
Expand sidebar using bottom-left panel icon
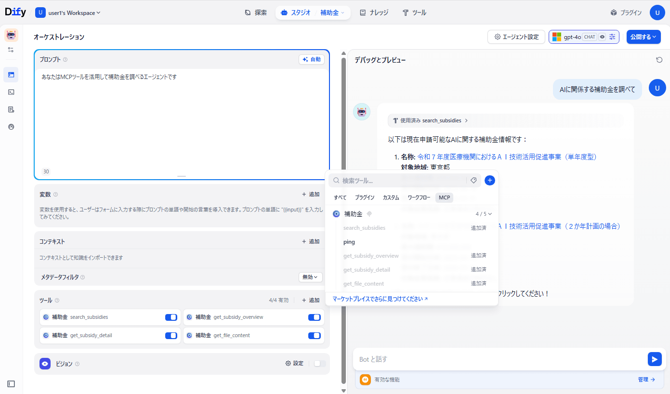click(11, 384)
